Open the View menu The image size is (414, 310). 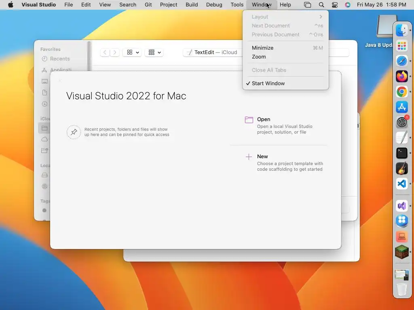105,5
